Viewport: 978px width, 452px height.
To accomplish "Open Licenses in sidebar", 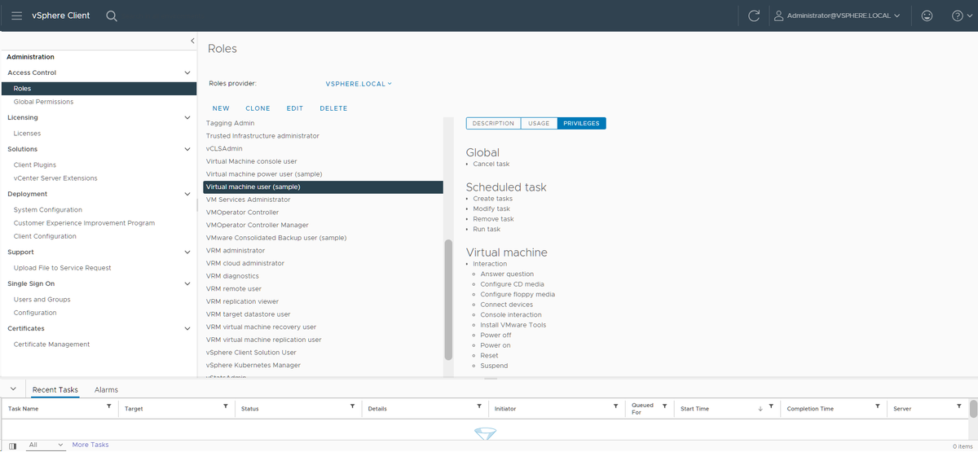I will coord(27,134).
